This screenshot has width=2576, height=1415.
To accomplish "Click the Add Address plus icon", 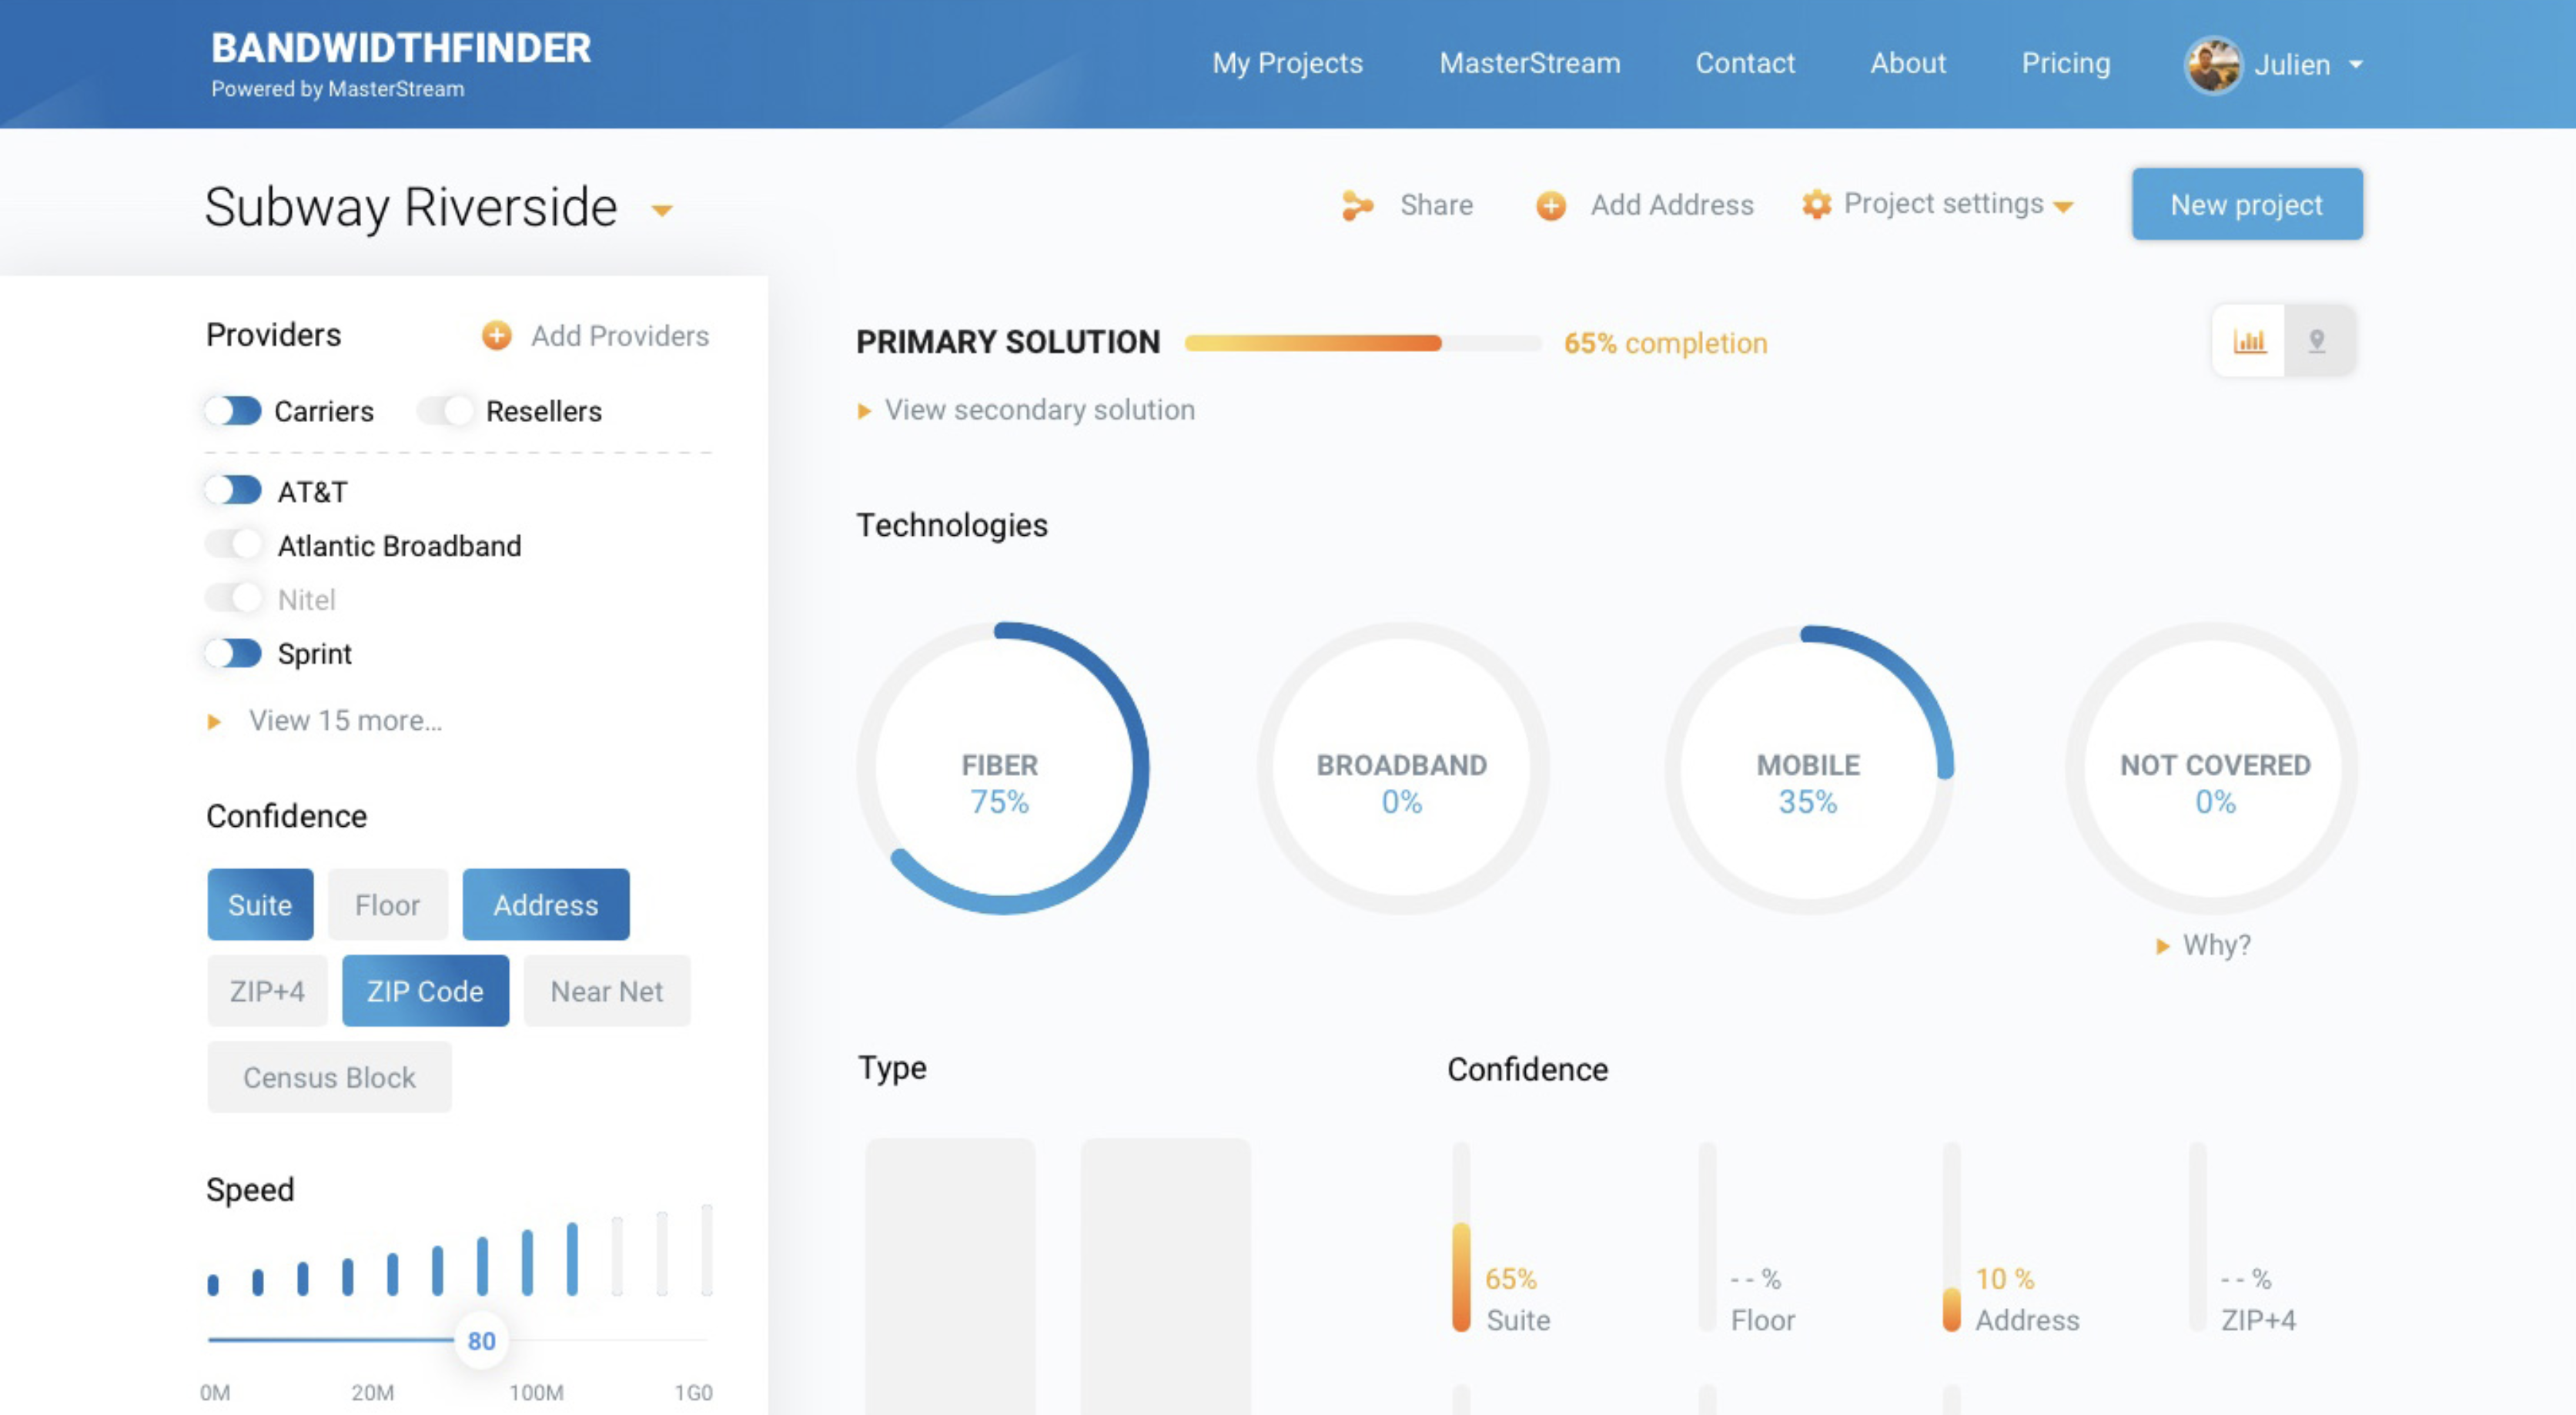I will (1550, 205).
